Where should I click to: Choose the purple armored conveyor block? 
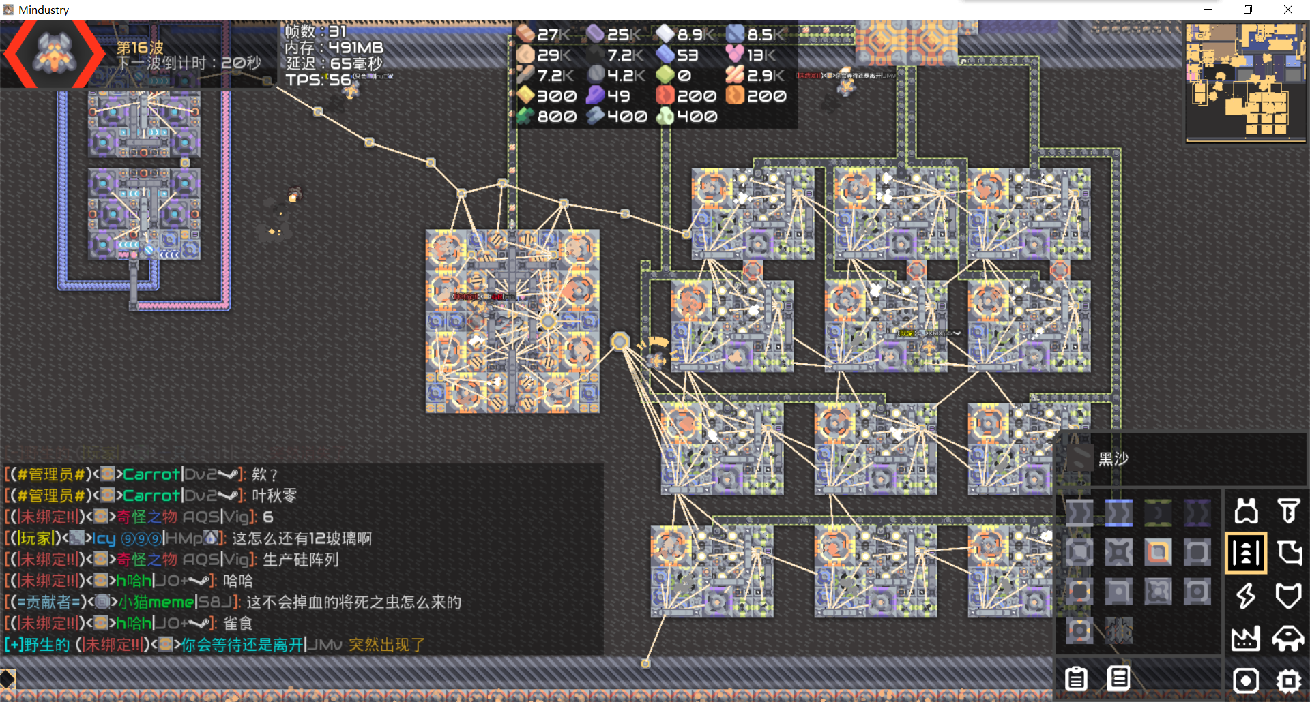coord(1197,513)
